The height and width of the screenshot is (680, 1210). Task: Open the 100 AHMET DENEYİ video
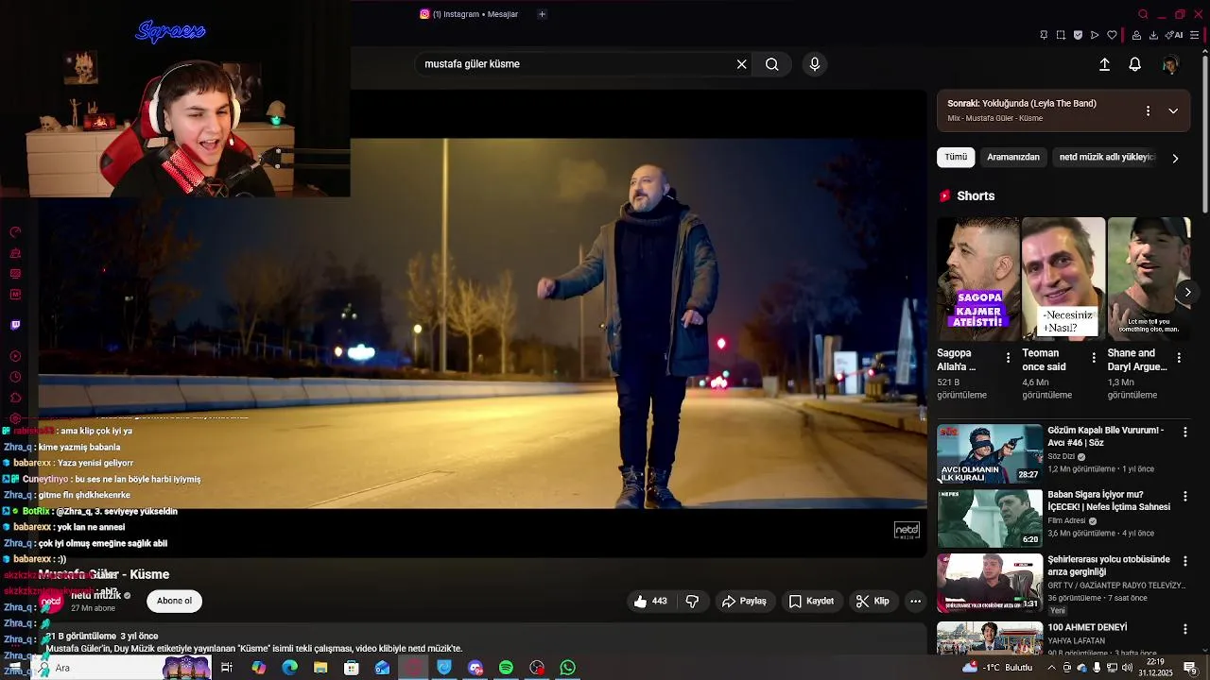pyautogui.click(x=990, y=637)
